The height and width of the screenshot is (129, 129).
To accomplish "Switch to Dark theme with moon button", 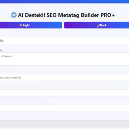I will coord(96,25).
